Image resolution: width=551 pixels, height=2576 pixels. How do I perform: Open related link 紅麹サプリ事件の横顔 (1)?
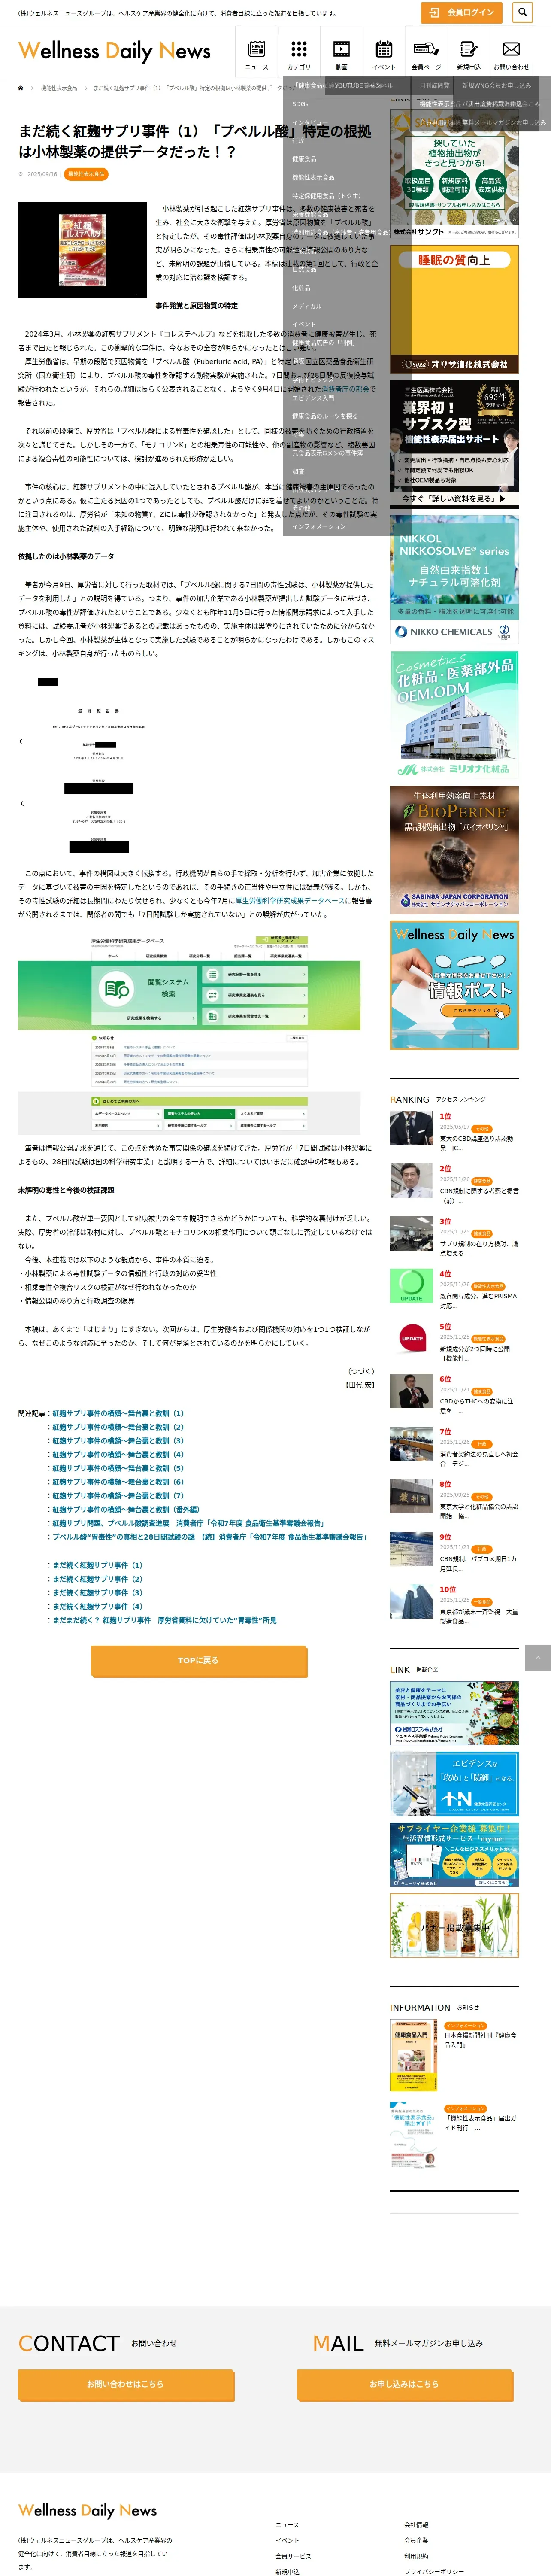tap(118, 1413)
